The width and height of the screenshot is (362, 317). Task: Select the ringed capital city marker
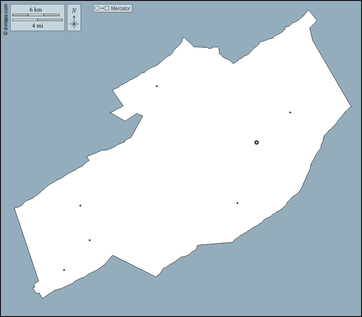point(256,142)
